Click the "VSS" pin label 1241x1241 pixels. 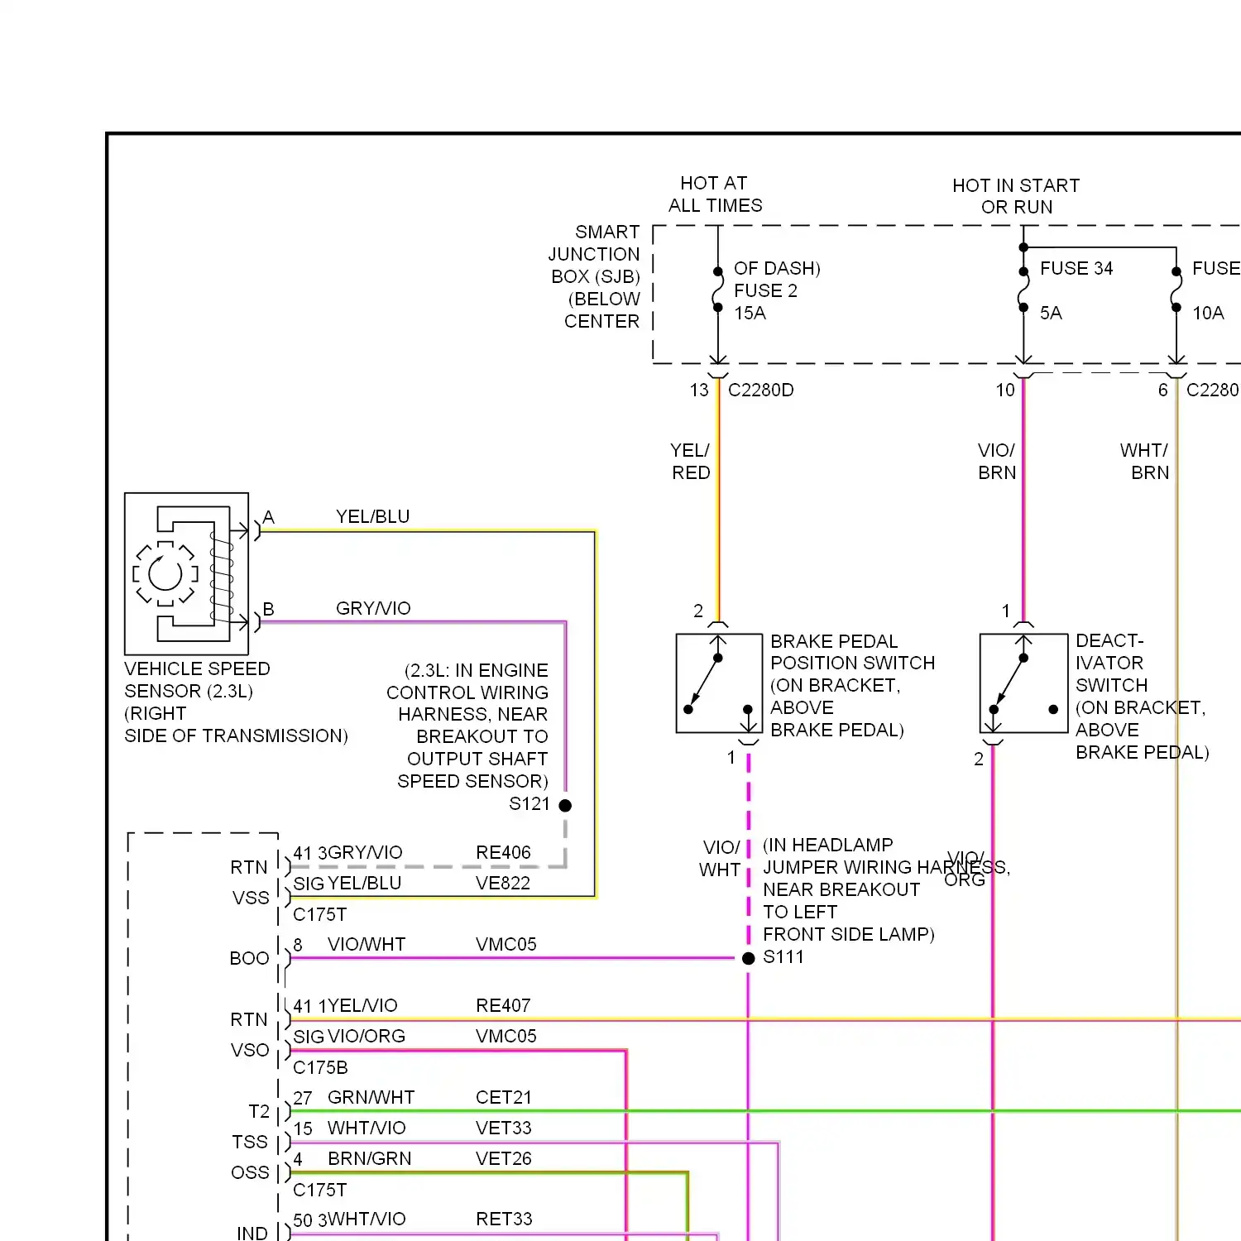[x=251, y=898]
